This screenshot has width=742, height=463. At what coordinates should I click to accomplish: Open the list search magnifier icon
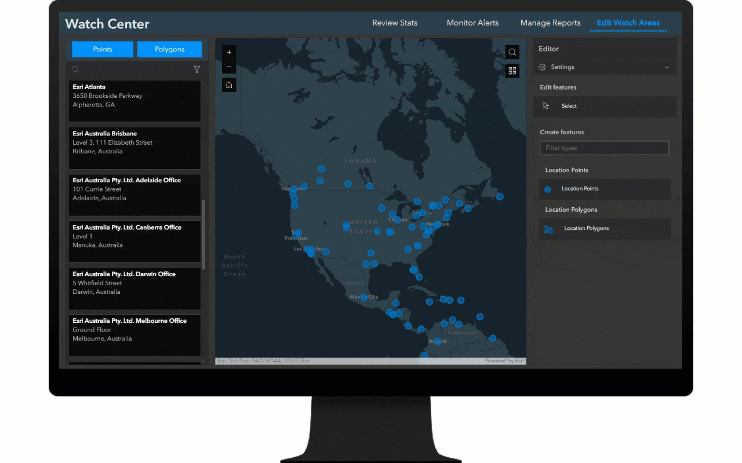click(75, 69)
